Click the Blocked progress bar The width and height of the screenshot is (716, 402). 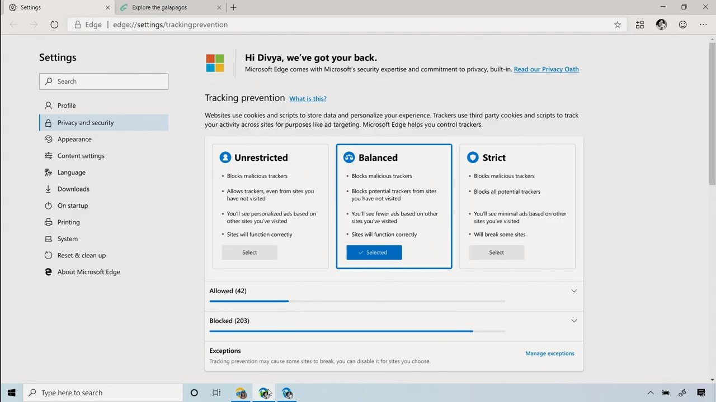[x=357, y=331]
